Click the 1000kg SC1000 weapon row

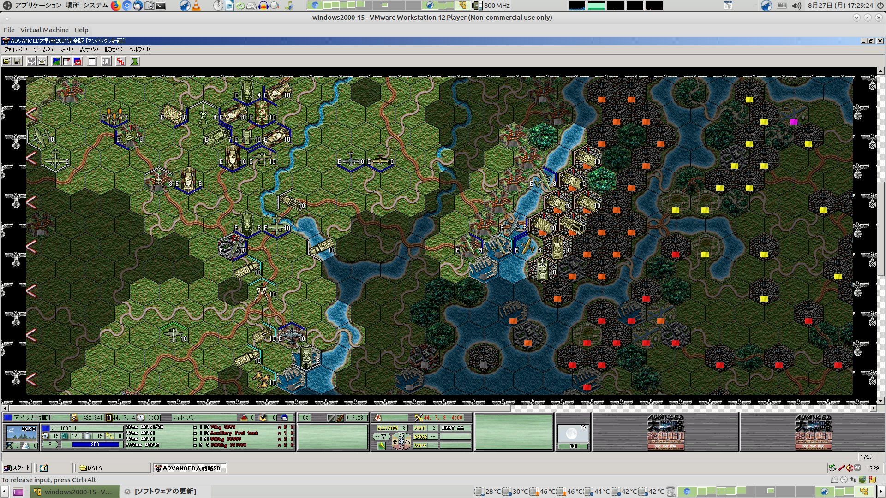tap(252, 445)
